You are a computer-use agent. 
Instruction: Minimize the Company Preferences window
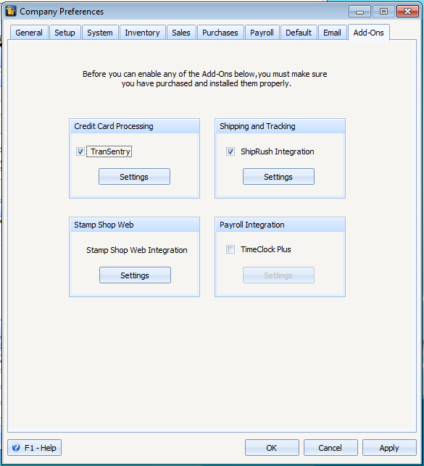tap(359, 12)
